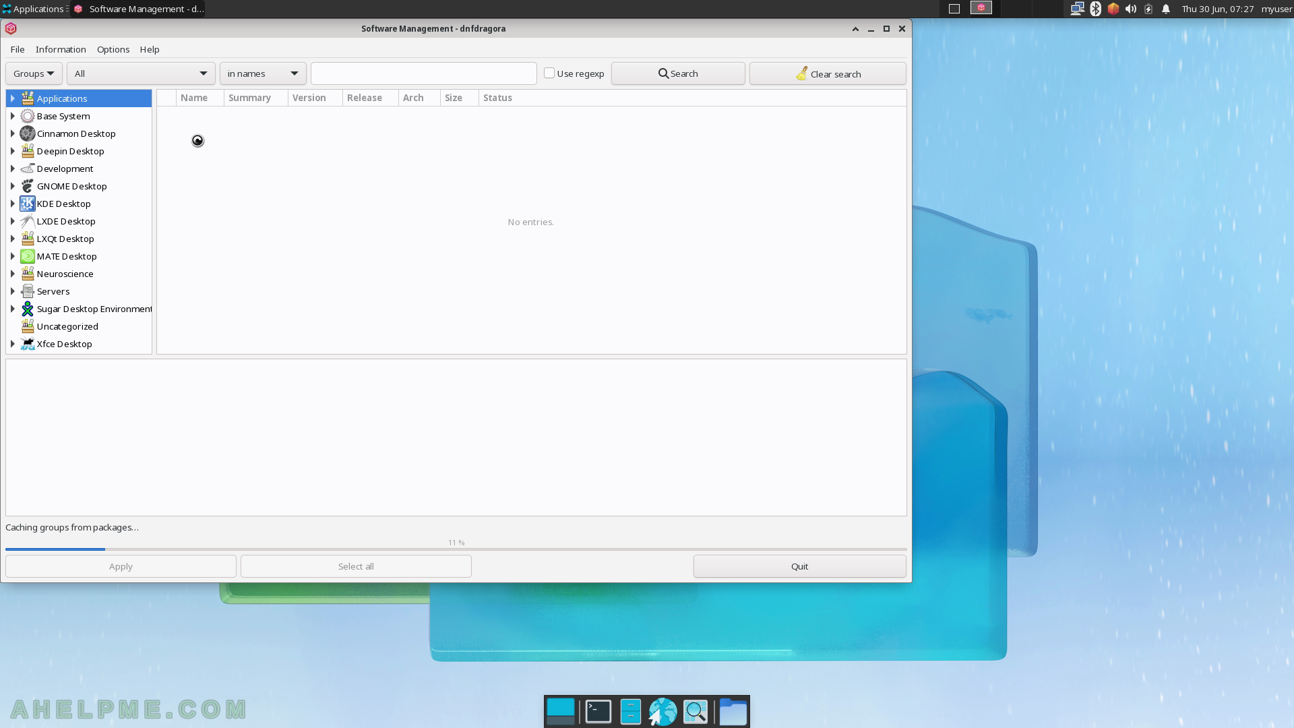This screenshot has width=1294, height=728.
Task: Open the Options menu
Action: tap(113, 49)
